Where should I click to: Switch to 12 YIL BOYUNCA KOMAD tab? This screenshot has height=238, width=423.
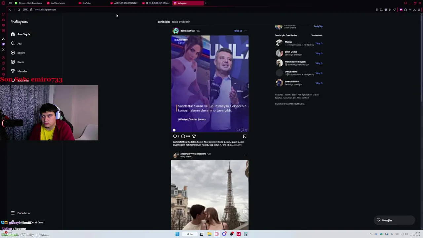(x=156, y=3)
